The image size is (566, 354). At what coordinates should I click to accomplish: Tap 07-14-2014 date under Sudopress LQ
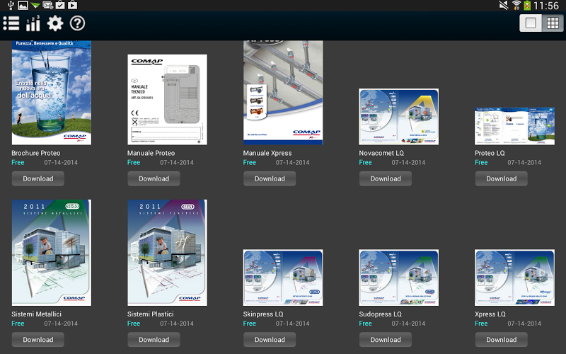point(408,324)
